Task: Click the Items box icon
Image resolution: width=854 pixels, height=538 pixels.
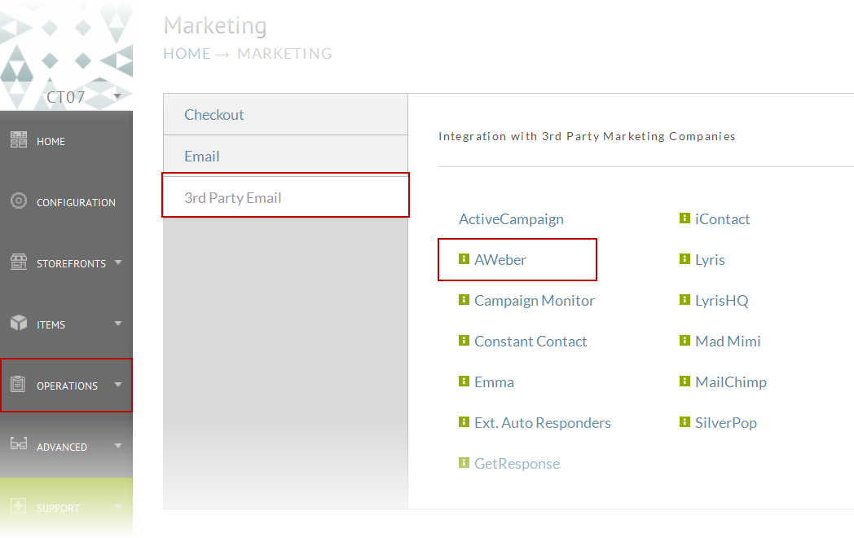Action: tap(19, 323)
